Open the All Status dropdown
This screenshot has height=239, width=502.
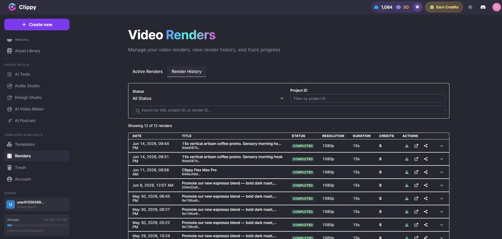[x=208, y=98]
